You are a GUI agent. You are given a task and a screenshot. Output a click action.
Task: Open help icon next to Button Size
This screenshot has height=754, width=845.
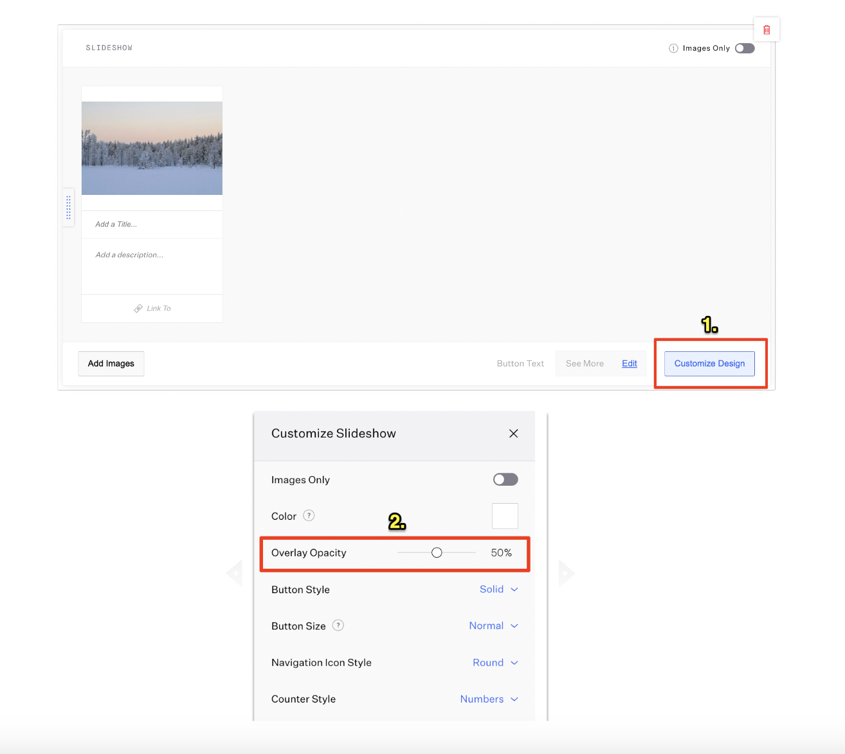tap(338, 625)
